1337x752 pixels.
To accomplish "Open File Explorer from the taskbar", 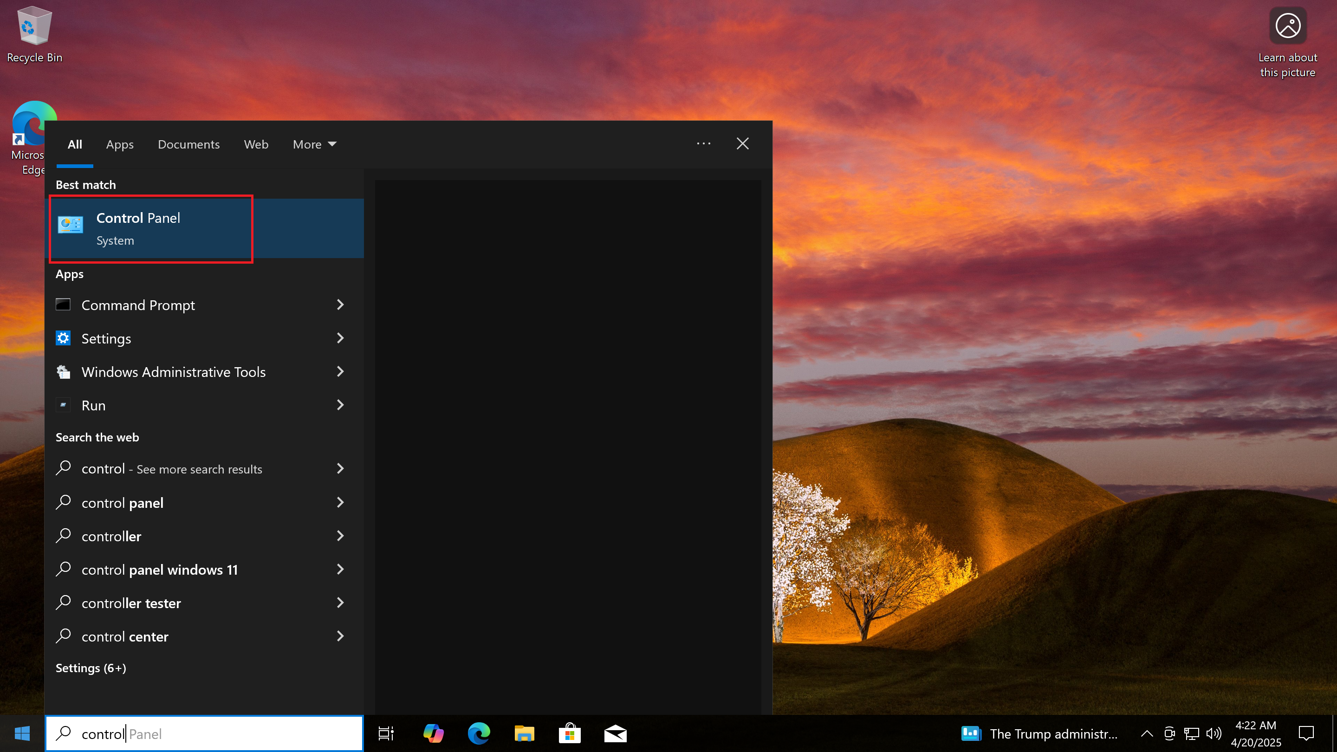I will pos(524,733).
